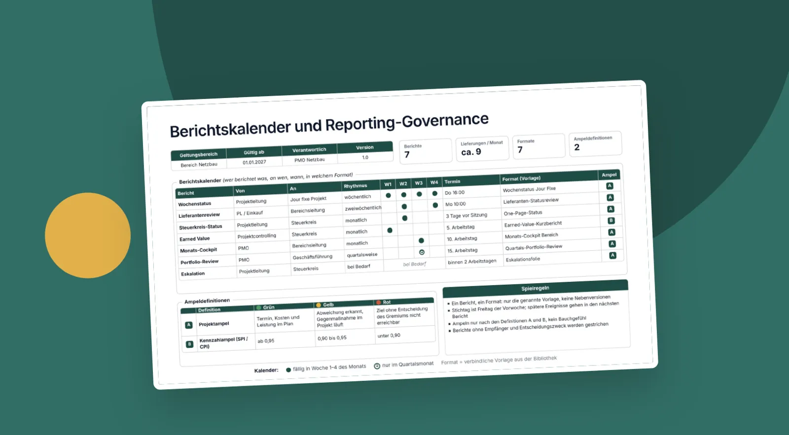Click the dark dot in the Kalender legend
Screen dimensions: 789x435
click(x=288, y=370)
